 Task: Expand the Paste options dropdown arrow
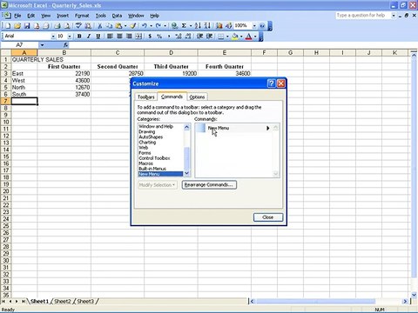click(125, 26)
